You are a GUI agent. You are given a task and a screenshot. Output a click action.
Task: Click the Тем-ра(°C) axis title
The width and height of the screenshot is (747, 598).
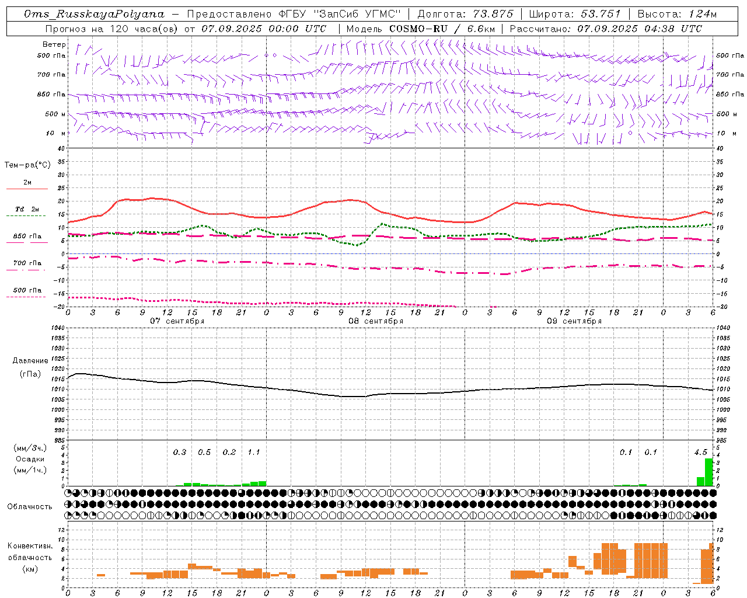click(27, 165)
